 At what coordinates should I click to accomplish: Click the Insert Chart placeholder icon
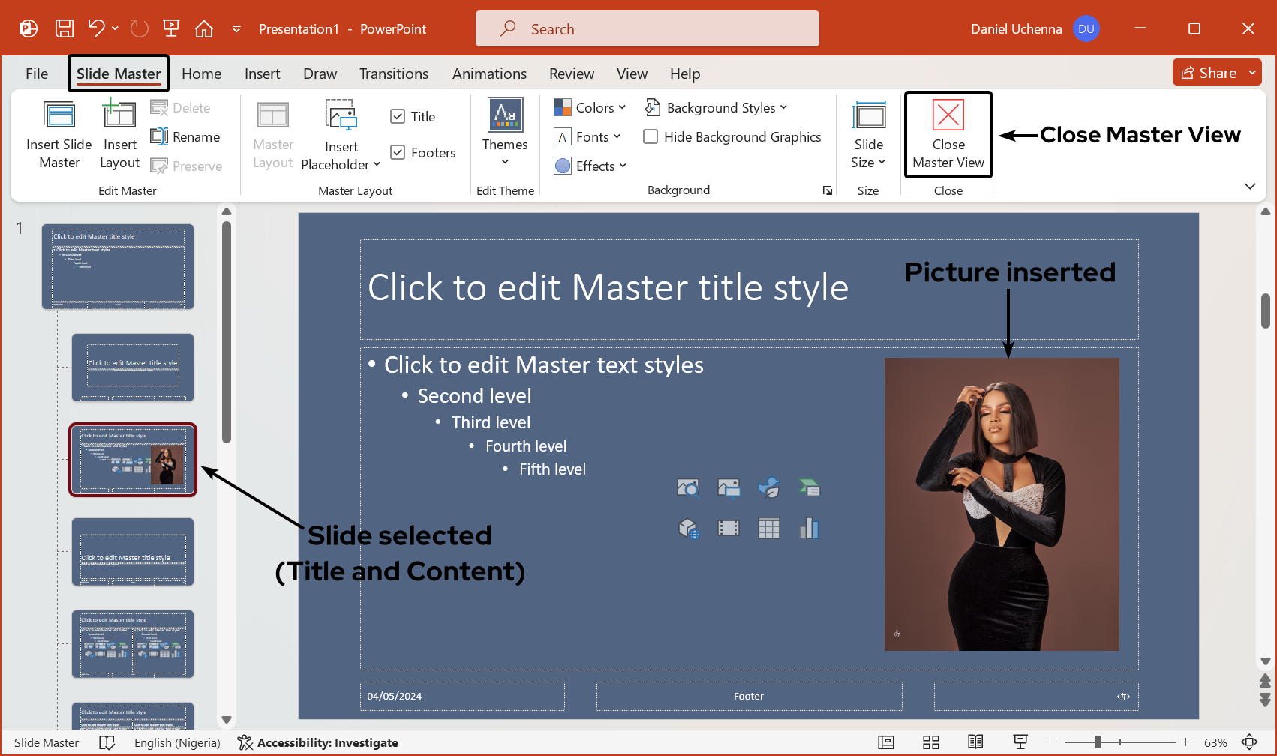pyautogui.click(x=809, y=529)
